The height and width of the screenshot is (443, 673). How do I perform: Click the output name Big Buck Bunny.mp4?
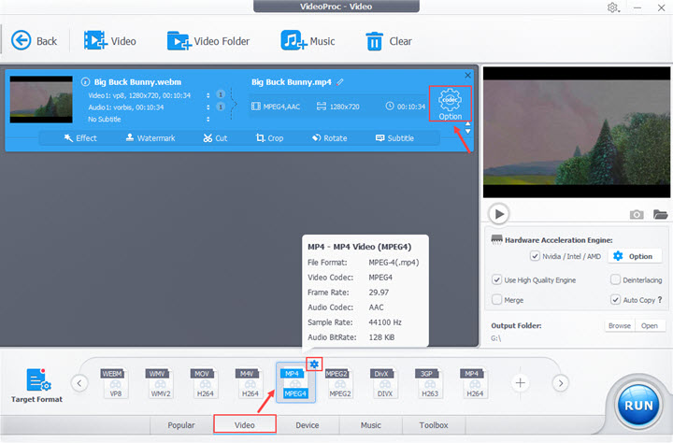pos(291,81)
